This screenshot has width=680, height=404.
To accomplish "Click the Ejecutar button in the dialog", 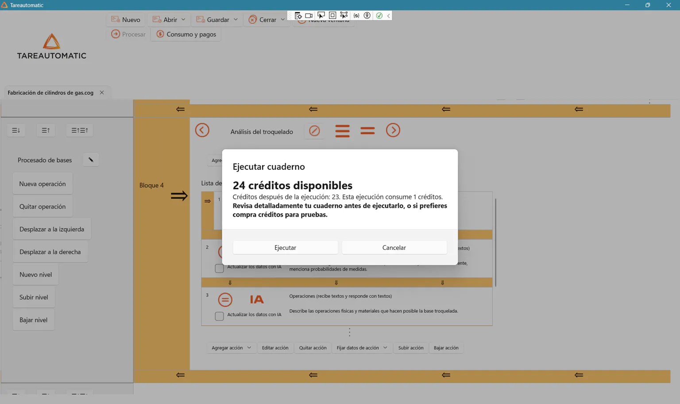I will click(x=285, y=248).
